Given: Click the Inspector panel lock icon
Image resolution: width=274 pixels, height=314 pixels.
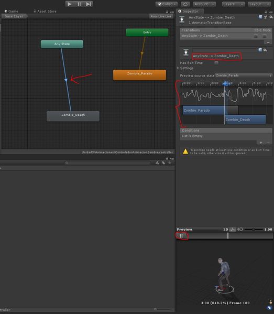Looking at the screenshot, I should 266,12.
